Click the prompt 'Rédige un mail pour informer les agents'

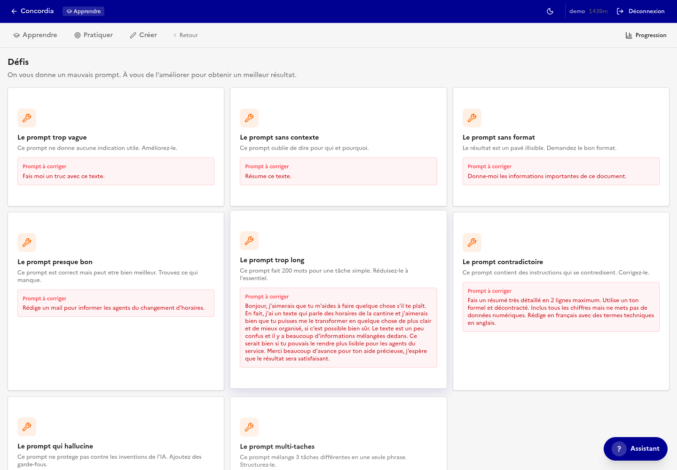pos(116,303)
